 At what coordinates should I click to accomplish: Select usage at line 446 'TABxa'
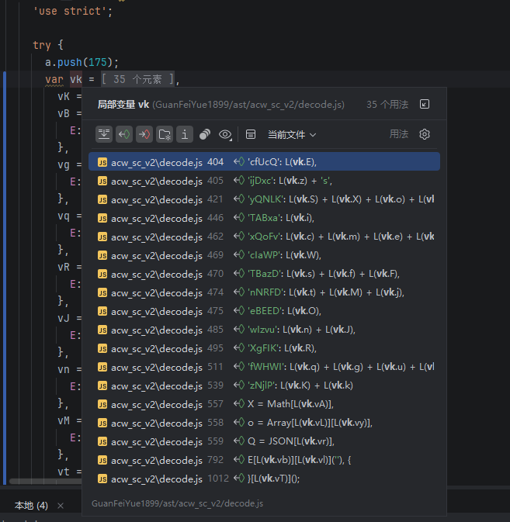tap(264, 218)
